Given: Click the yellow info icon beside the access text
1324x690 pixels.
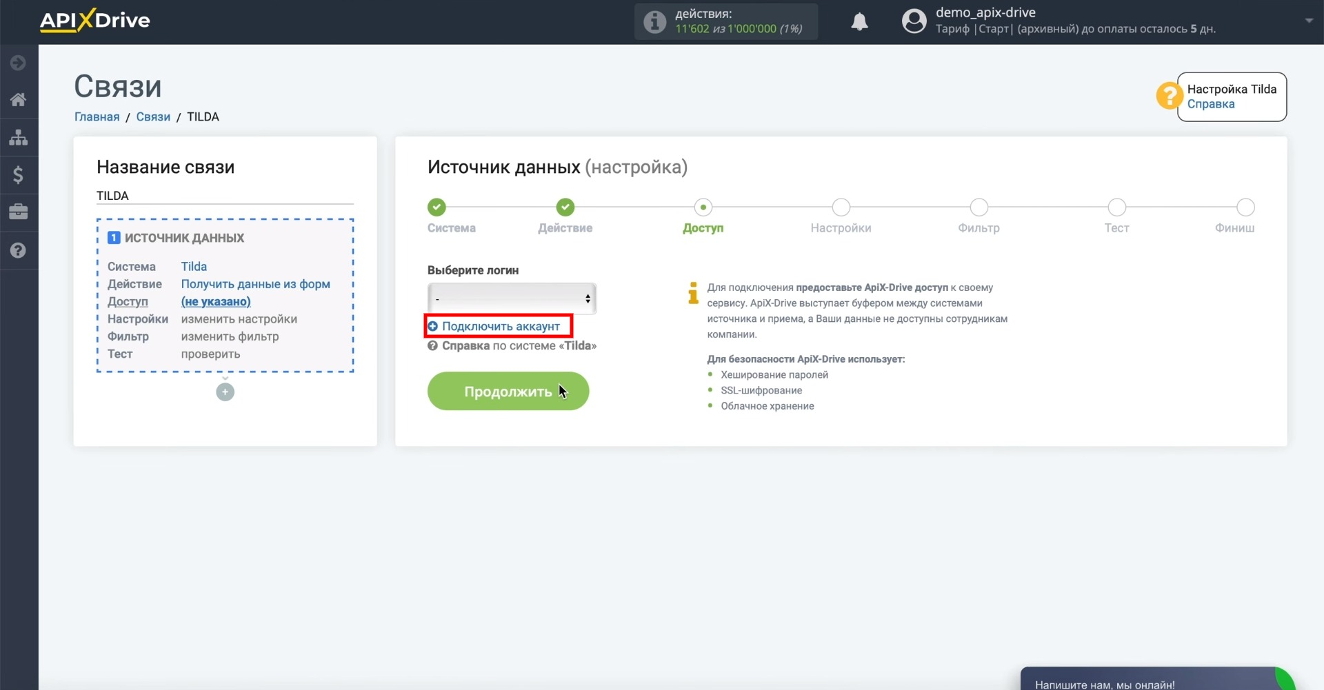Looking at the screenshot, I should click(693, 293).
